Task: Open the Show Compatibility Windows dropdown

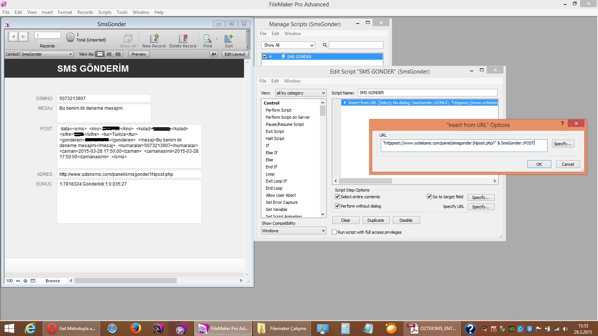Action: click(x=293, y=231)
